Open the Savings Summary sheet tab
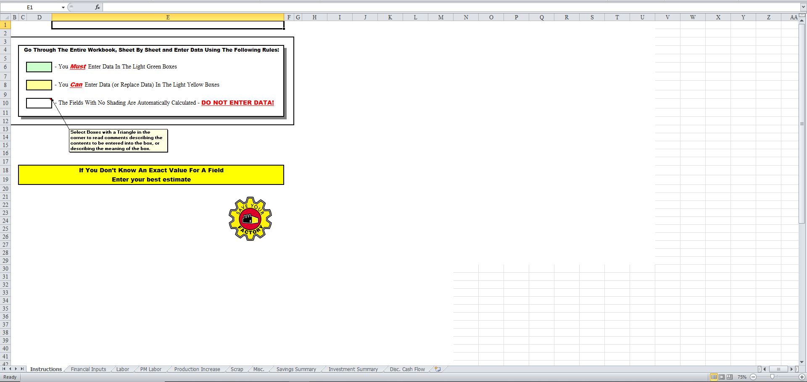This screenshot has height=382, width=807. tap(296, 369)
